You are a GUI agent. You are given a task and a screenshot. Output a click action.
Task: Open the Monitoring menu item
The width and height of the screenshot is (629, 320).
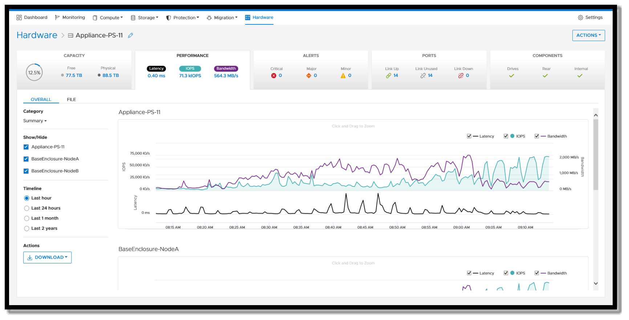[70, 17]
